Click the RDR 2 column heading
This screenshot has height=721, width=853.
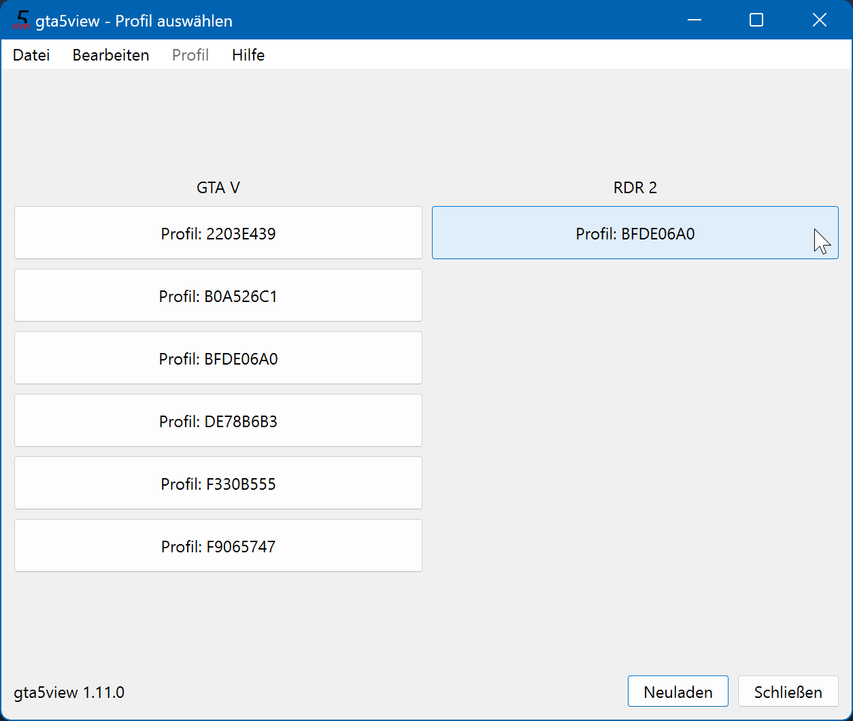click(x=635, y=188)
